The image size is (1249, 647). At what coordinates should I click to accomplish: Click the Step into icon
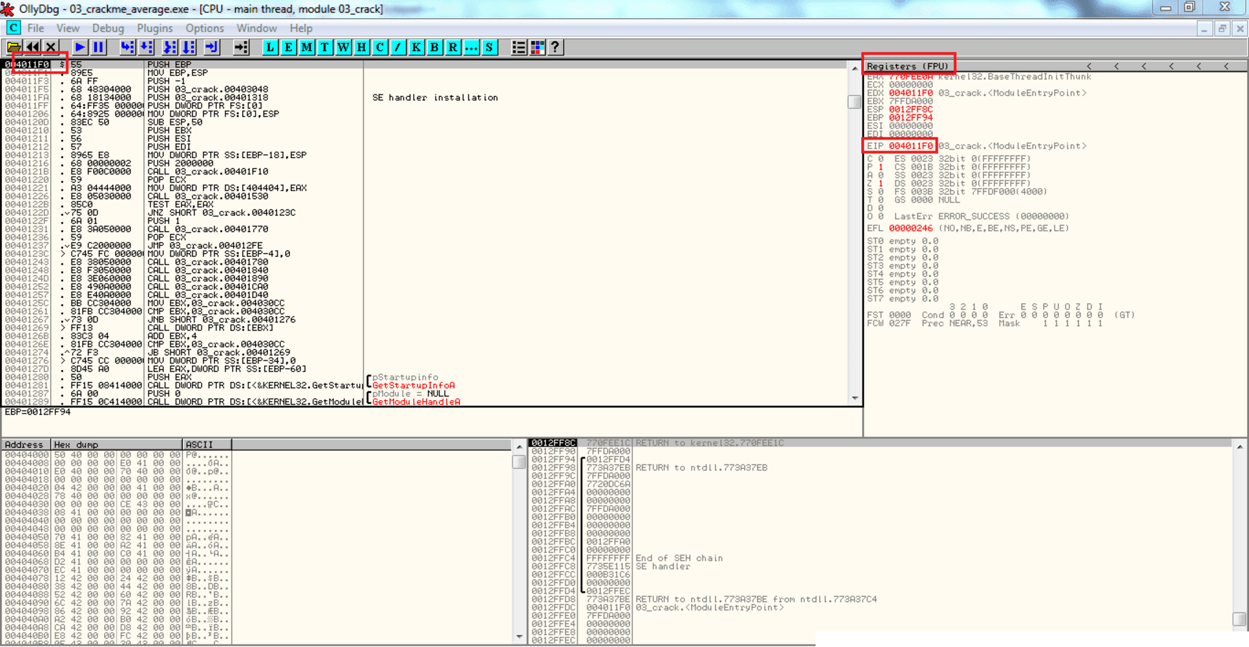point(128,47)
